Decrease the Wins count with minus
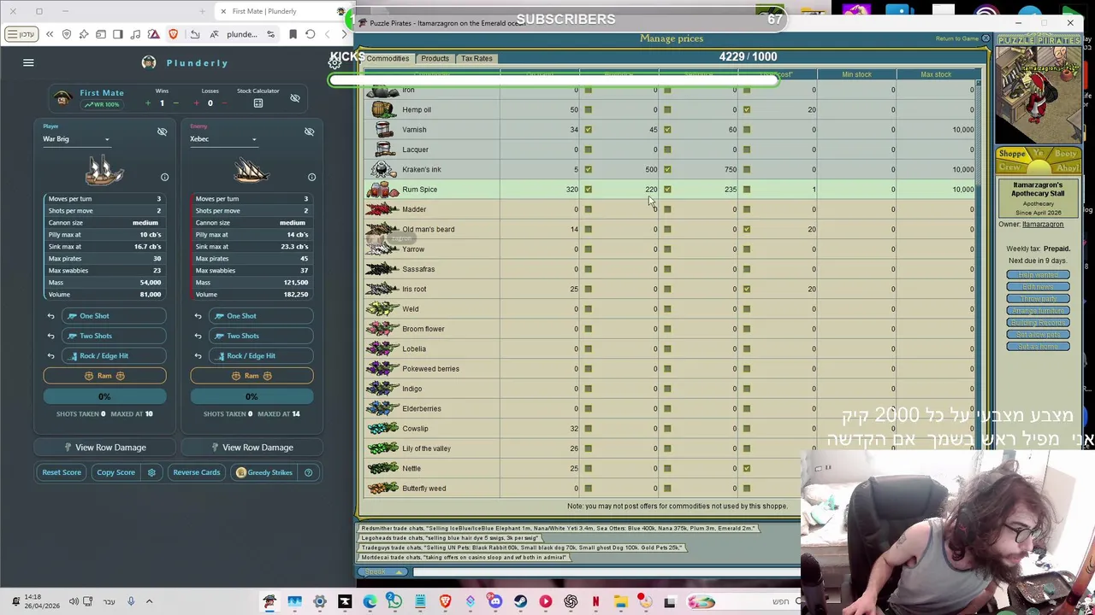The image size is (1095, 615). pos(175,103)
